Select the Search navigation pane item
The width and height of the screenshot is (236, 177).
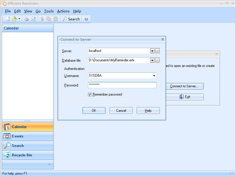click(28, 146)
